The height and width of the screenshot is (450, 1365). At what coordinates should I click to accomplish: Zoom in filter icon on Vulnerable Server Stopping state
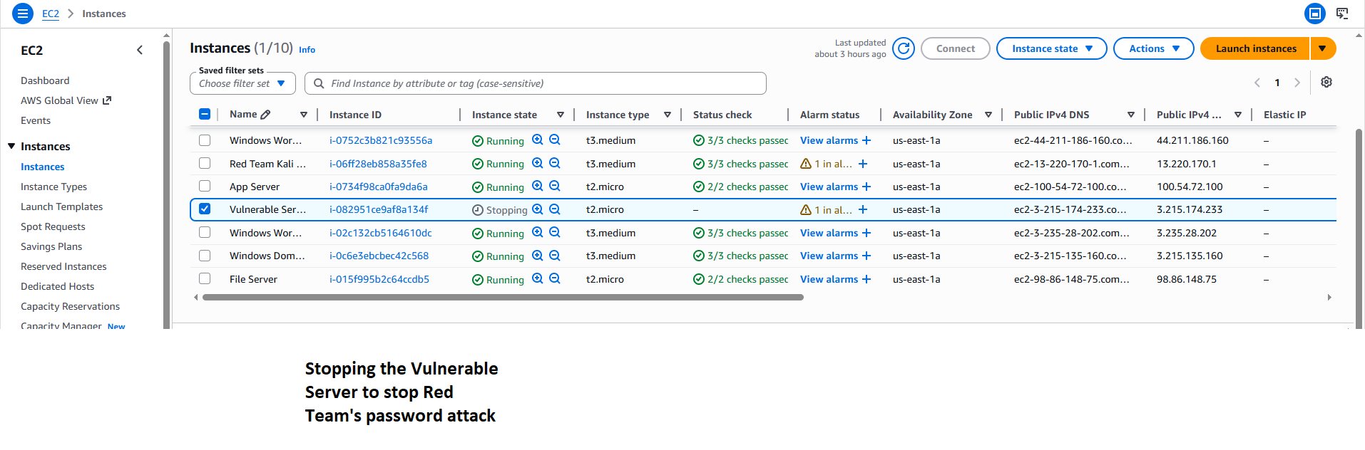pyautogui.click(x=538, y=209)
